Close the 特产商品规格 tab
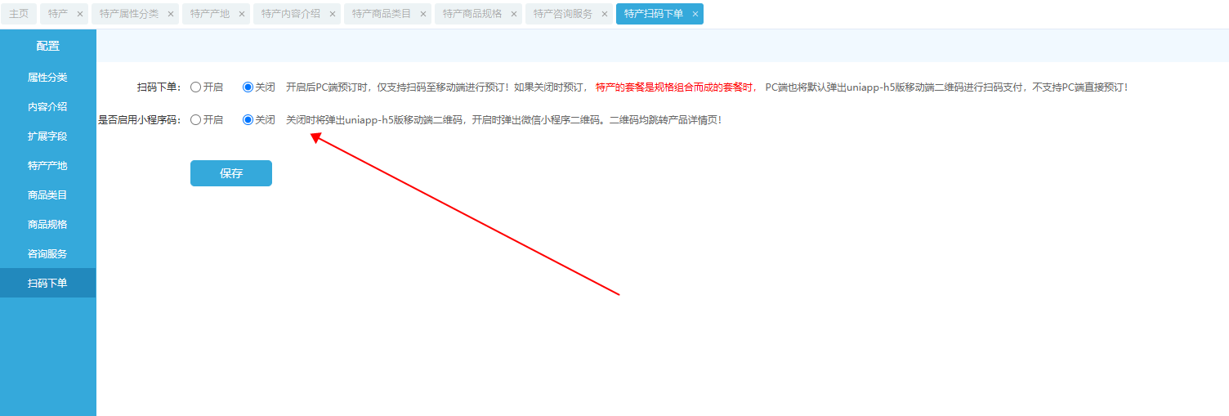Viewport: 1229px width, 416px height. click(x=514, y=14)
